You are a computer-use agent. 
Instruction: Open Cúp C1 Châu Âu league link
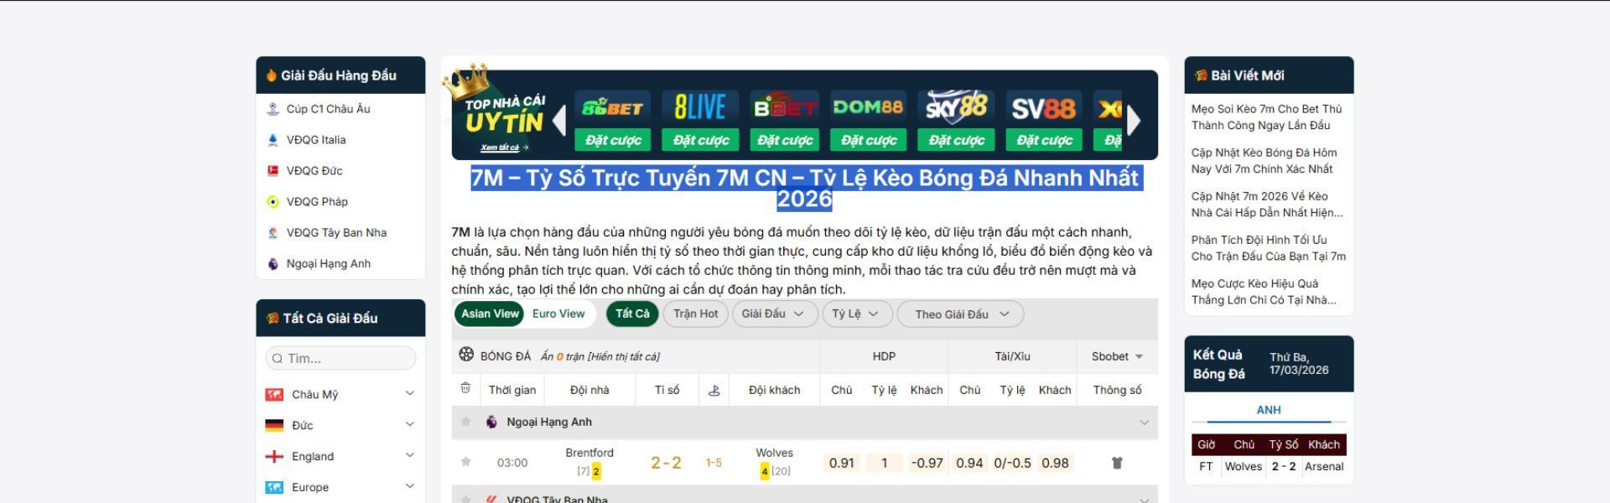tap(328, 109)
